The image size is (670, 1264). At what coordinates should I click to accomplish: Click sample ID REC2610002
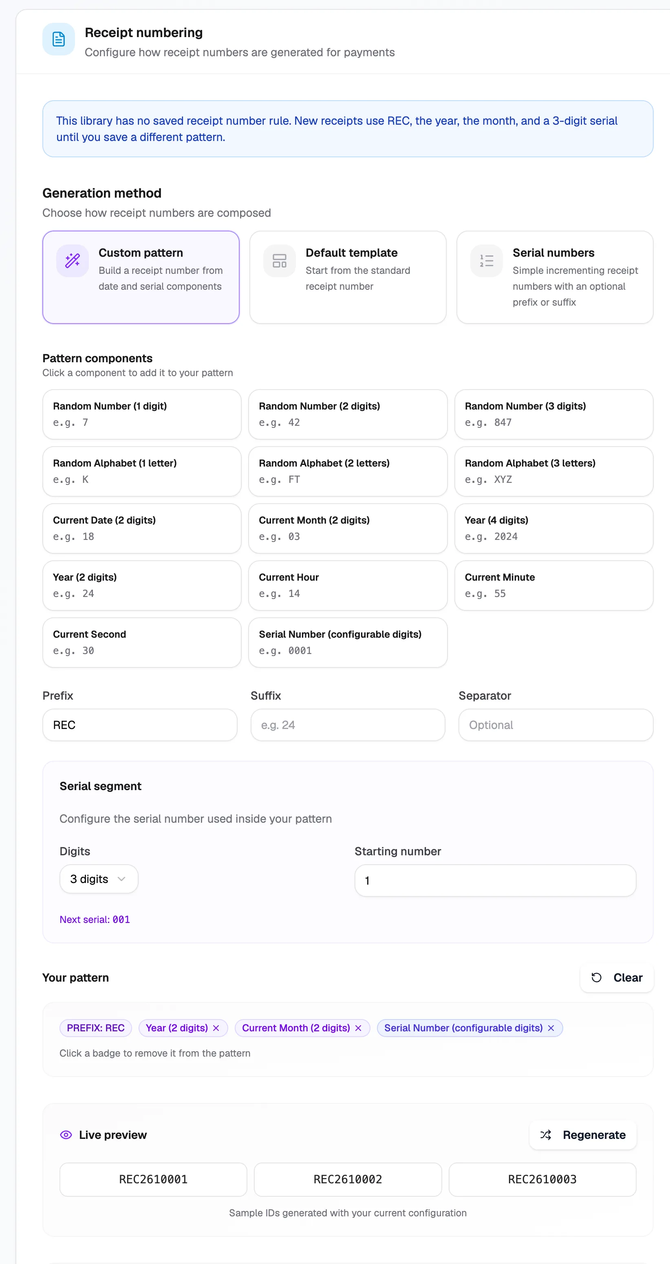click(348, 1179)
